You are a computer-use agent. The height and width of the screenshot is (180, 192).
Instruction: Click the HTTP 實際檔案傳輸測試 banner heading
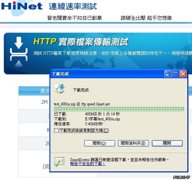pyautogui.click(x=81, y=42)
